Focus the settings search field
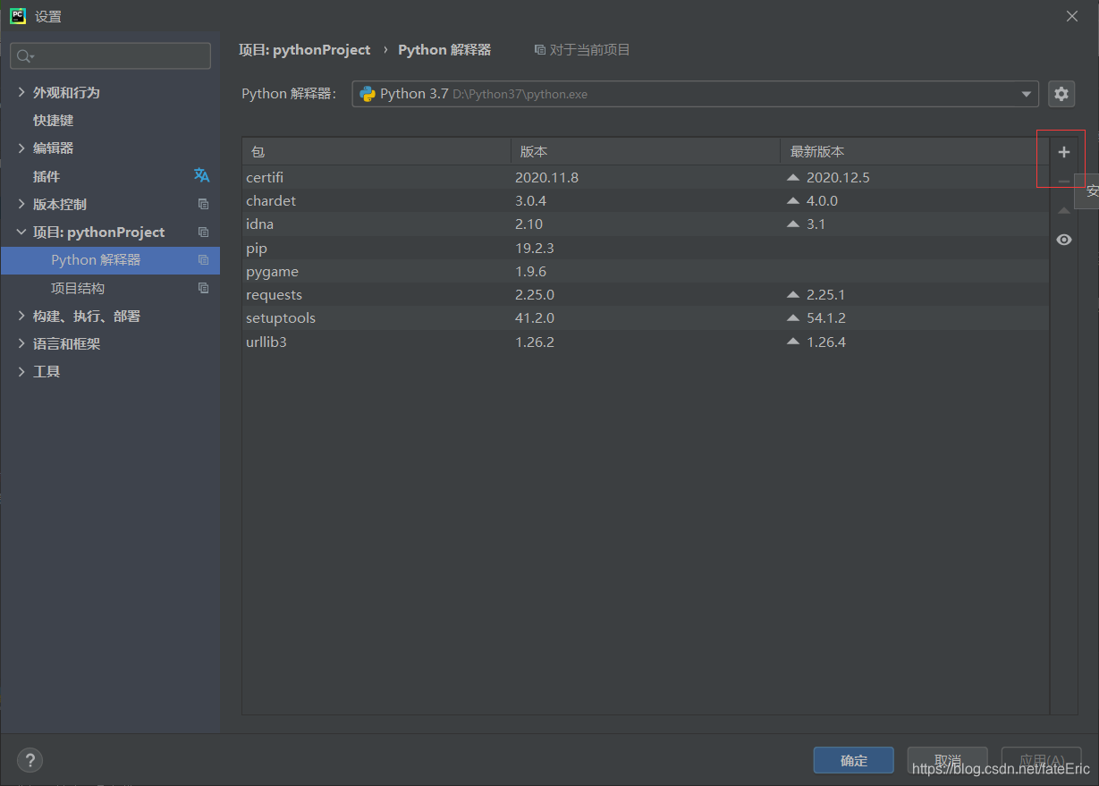This screenshot has width=1099, height=786. click(x=110, y=56)
